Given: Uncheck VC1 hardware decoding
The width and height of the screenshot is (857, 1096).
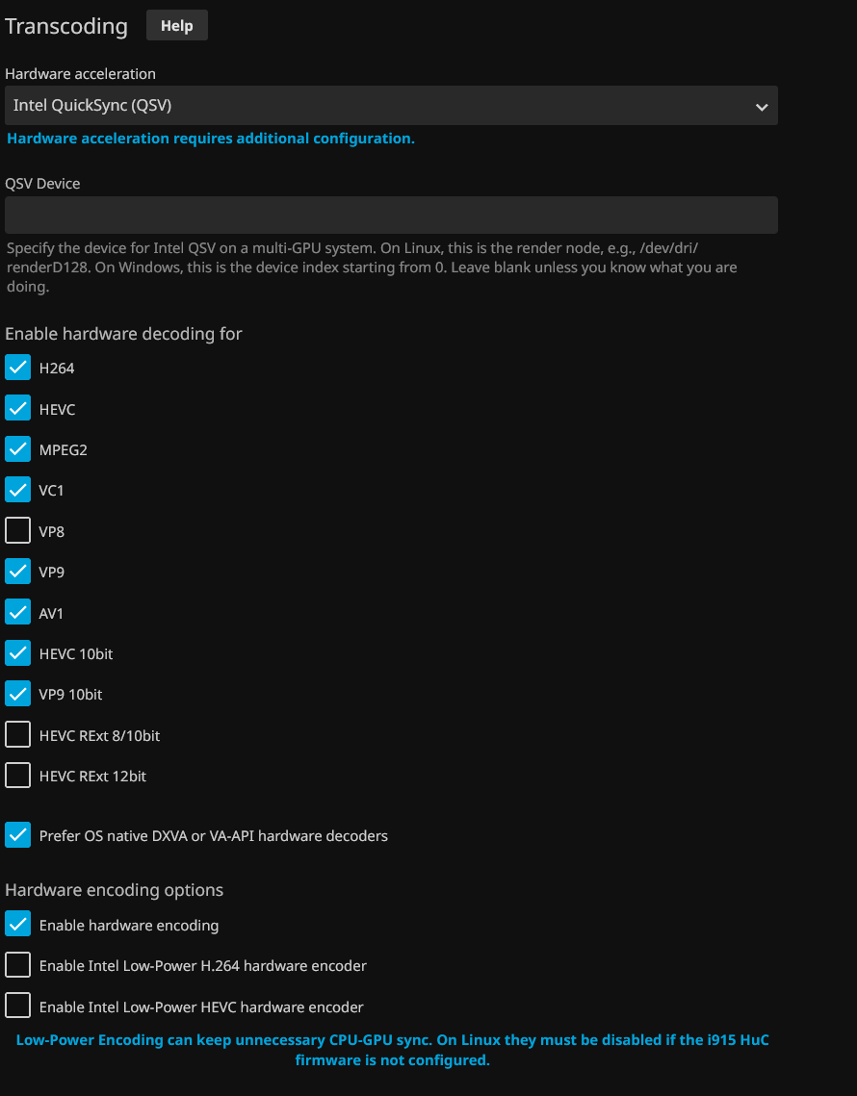Looking at the screenshot, I should tap(18, 490).
